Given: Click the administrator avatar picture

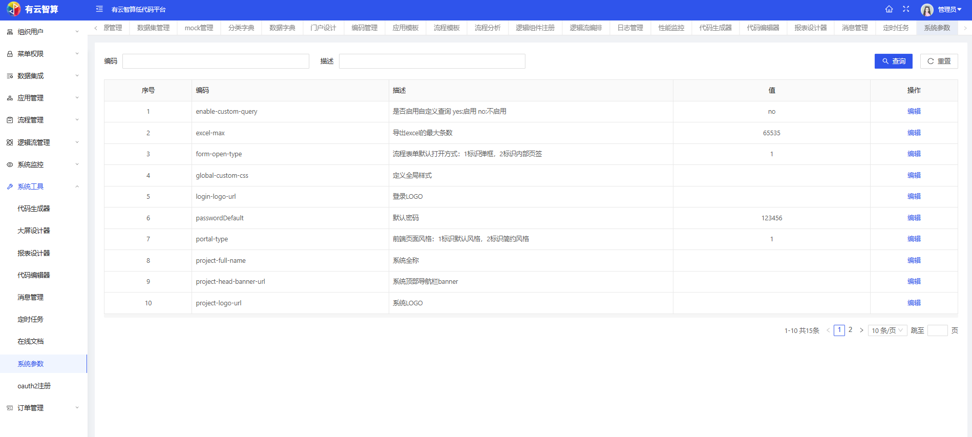Looking at the screenshot, I should coord(927,10).
